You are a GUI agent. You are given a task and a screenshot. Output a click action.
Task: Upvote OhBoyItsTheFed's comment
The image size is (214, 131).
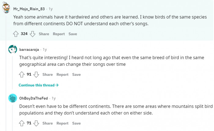(22, 123)
